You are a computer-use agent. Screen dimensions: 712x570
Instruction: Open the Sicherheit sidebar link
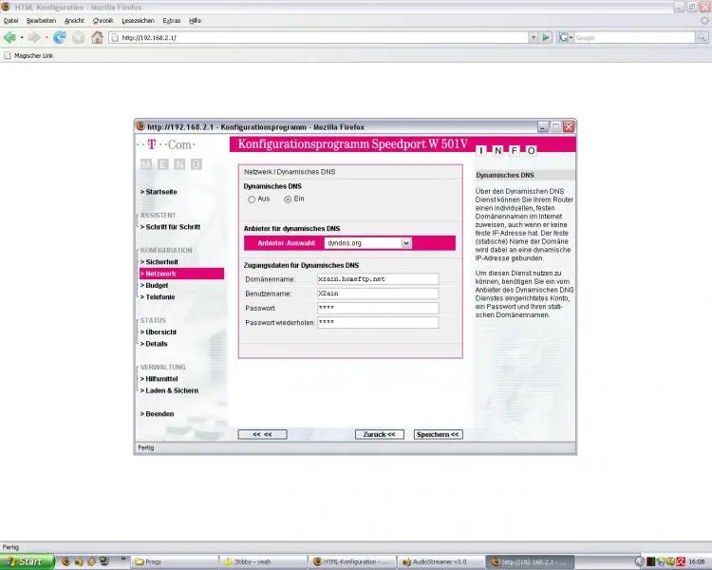(159, 261)
